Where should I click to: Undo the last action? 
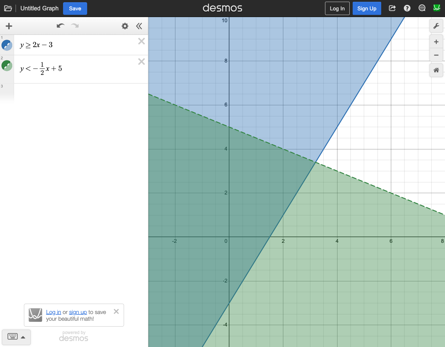point(60,26)
